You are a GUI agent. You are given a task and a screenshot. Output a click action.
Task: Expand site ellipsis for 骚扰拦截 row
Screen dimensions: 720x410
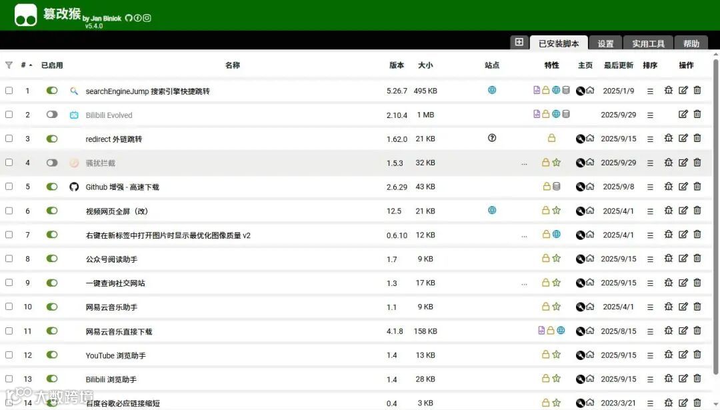[x=525, y=163]
